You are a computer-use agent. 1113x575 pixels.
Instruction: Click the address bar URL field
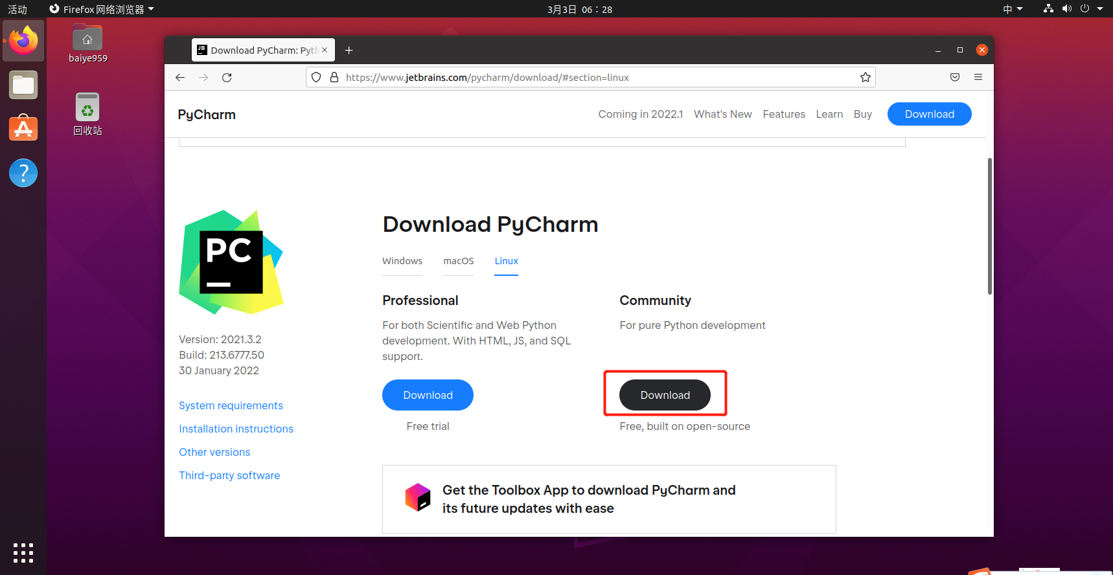pos(591,78)
